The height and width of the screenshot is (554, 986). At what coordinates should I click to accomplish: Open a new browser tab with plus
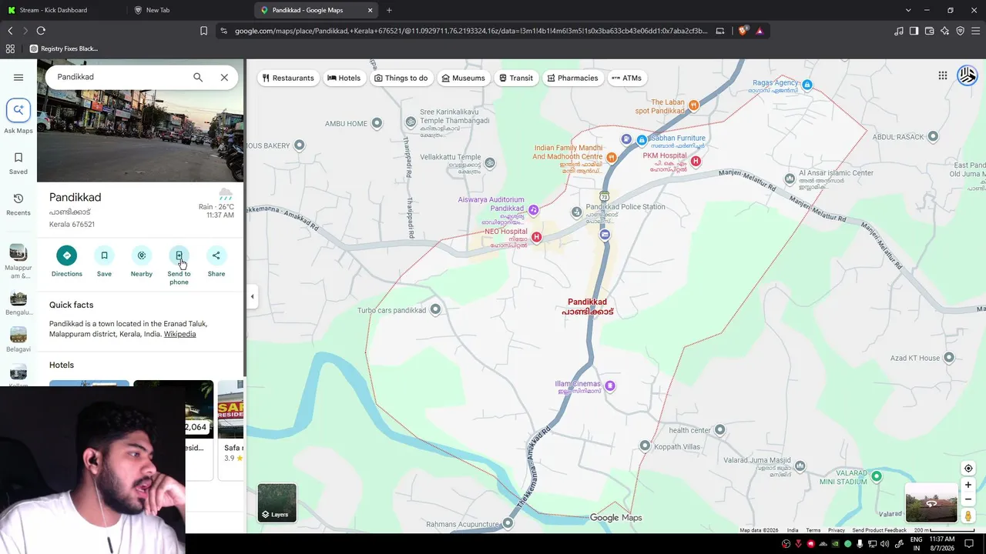point(389,10)
